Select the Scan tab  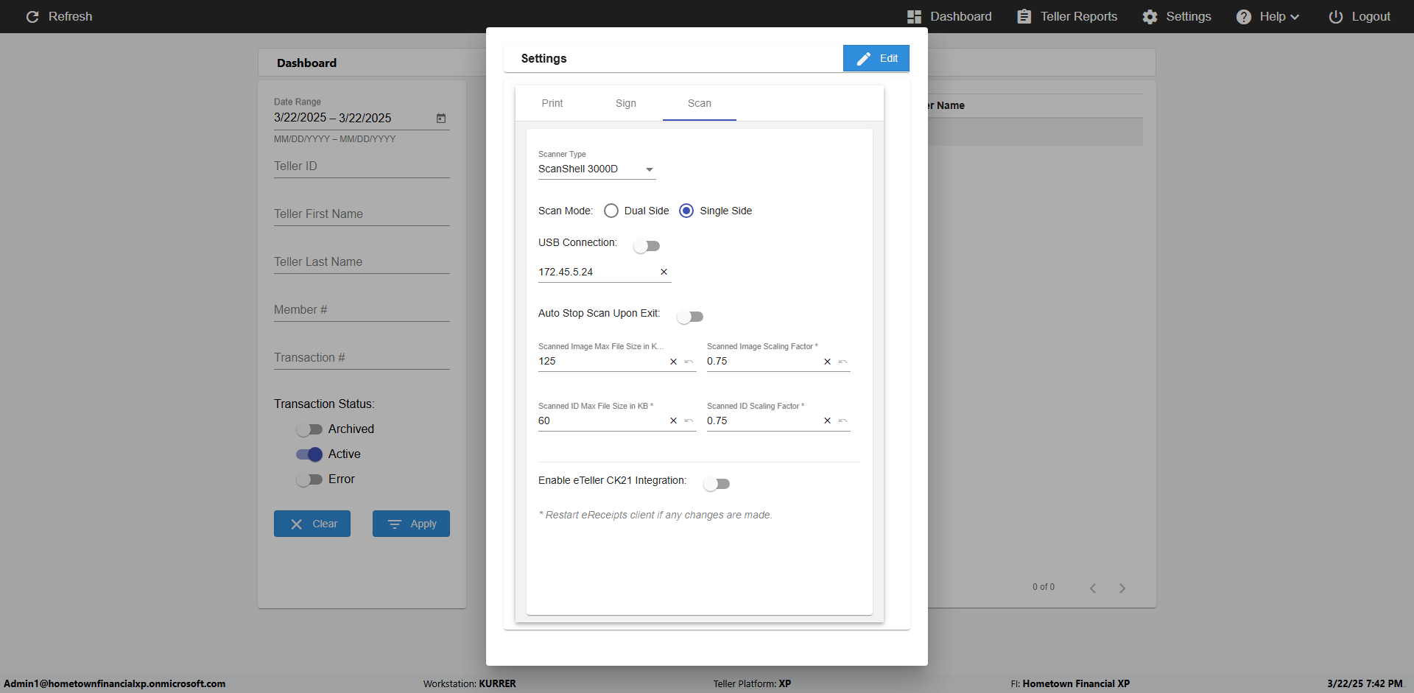point(700,103)
